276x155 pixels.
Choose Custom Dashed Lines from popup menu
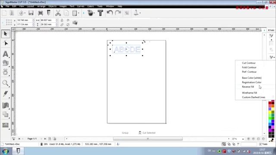tap(254, 97)
